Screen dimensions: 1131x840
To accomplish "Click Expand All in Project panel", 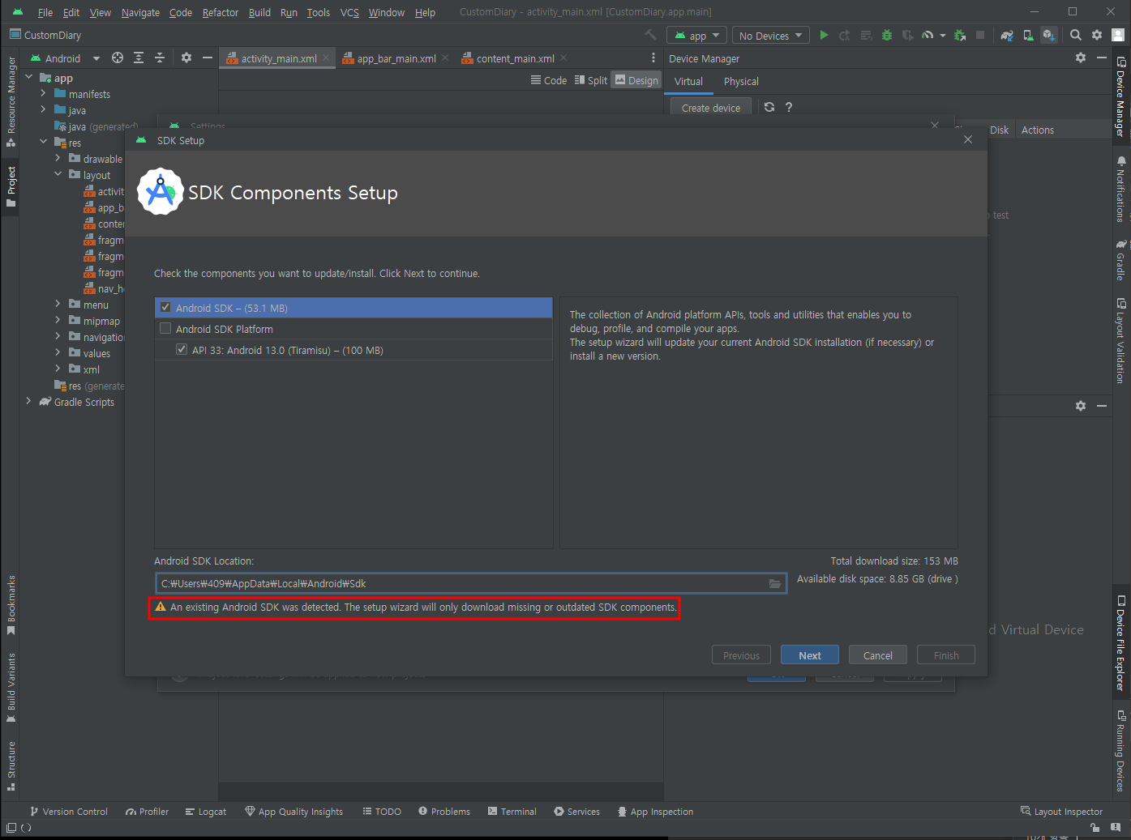I will pos(139,58).
